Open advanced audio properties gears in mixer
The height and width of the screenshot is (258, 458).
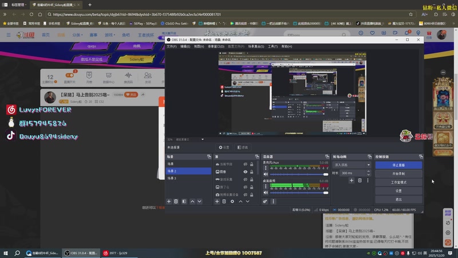pyautogui.click(x=265, y=201)
